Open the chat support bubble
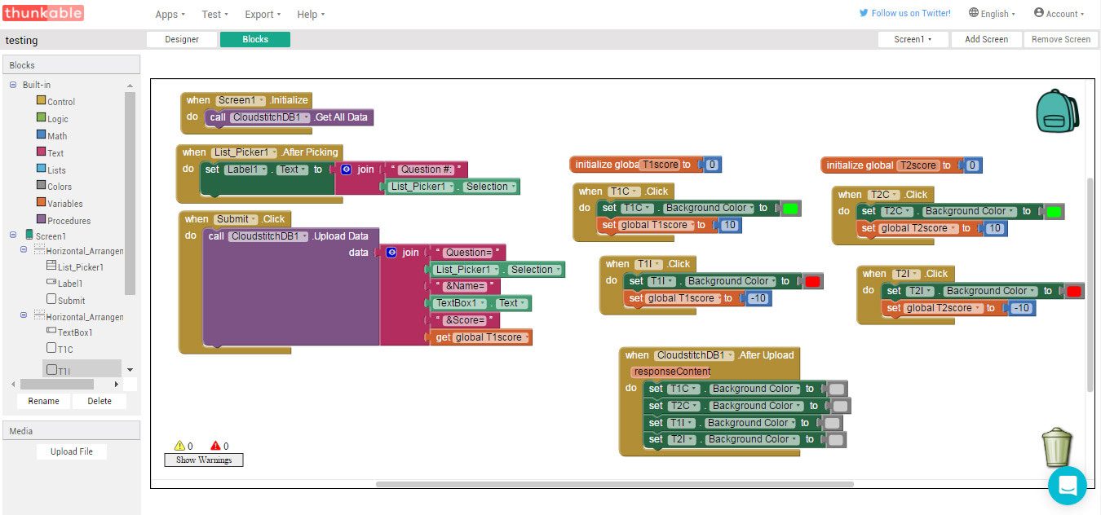This screenshot has height=515, width=1101. (x=1068, y=486)
